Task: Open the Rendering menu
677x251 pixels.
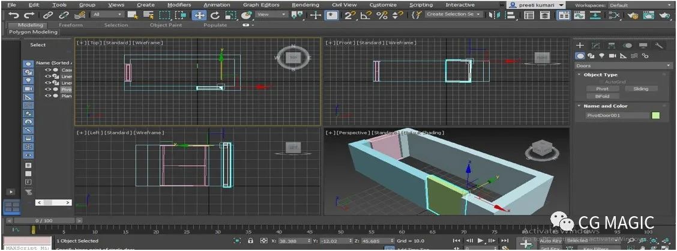Action: tap(305, 5)
